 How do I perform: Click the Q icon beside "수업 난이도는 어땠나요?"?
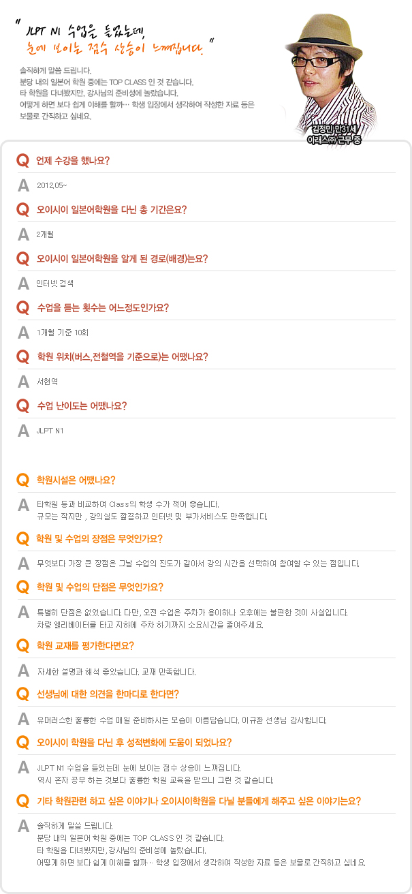tap(23, 406)
